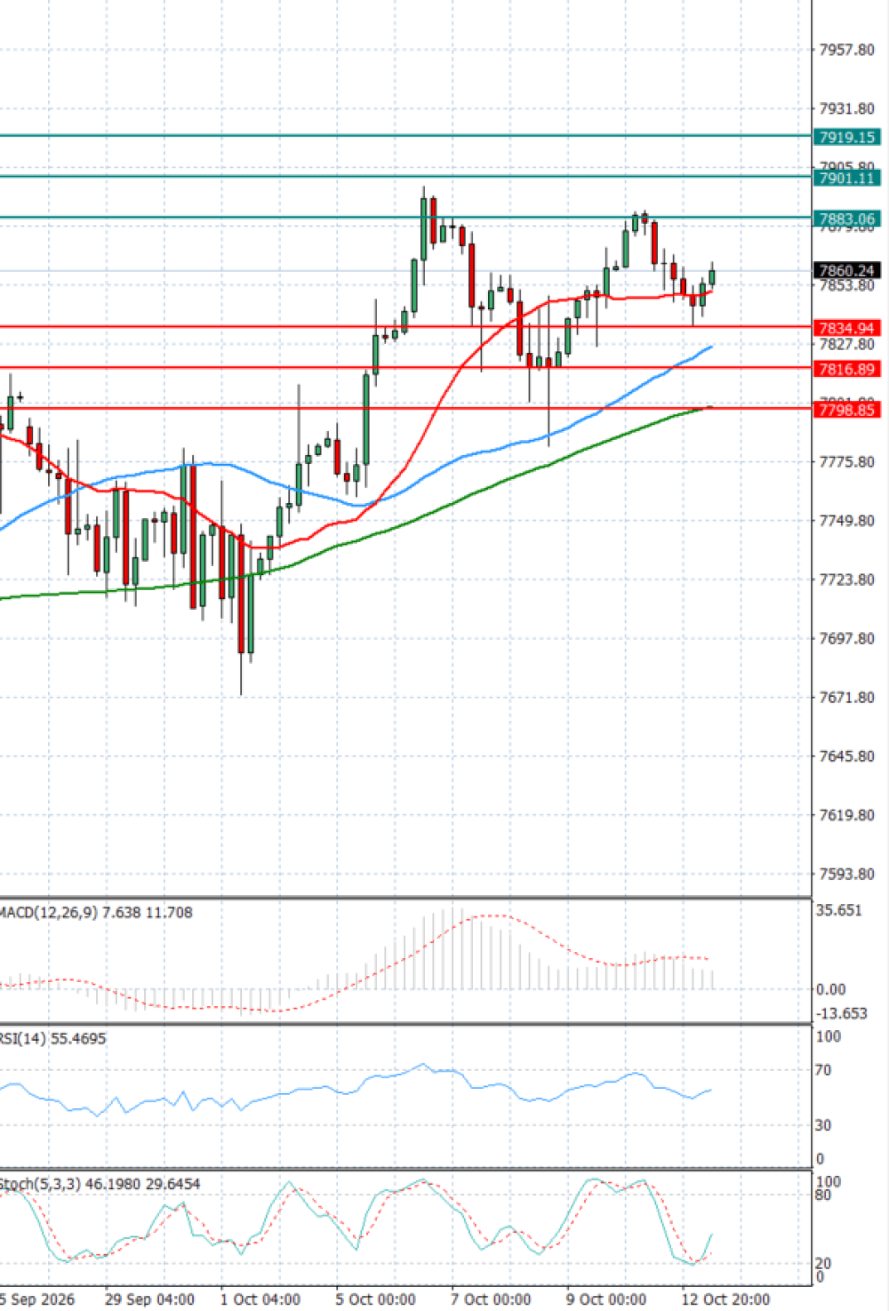Select the 35.651 MACD scale value
This screenshot has width=889, height=1311.
[838, 911]
